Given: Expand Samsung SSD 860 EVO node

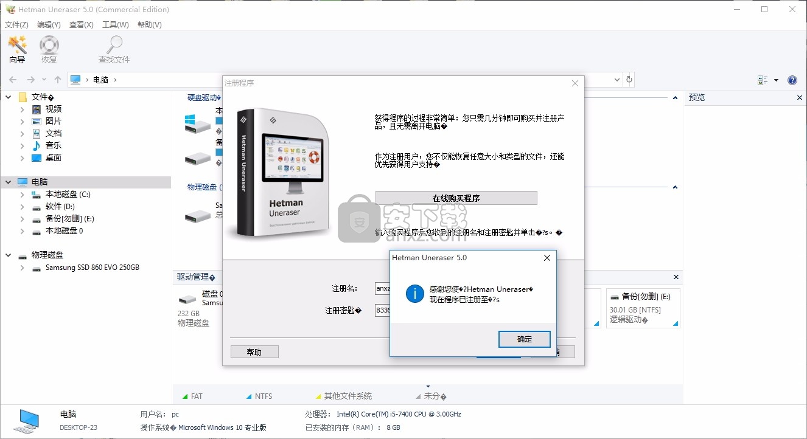Looking at the screenshot, I should tap(23, 268).
